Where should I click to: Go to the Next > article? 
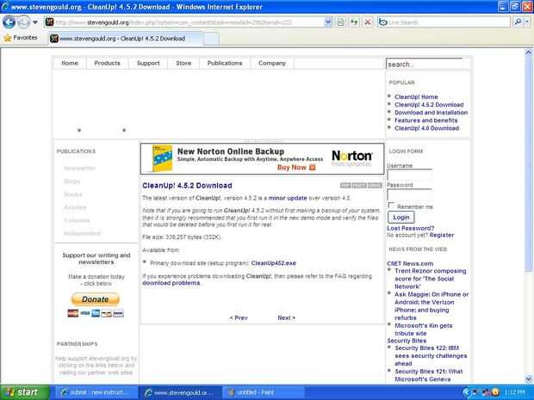click(286, 318)
